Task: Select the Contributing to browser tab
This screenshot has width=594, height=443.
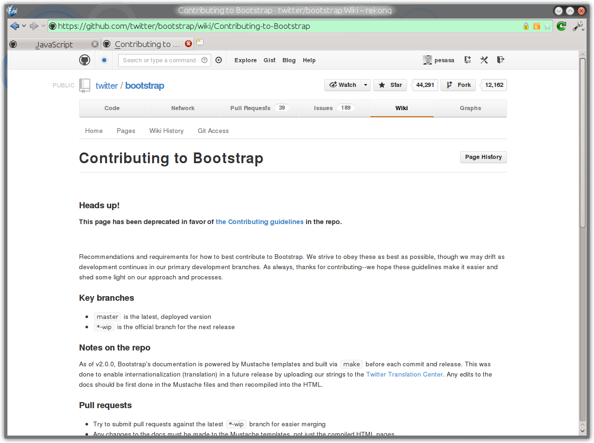Action: 147,44
